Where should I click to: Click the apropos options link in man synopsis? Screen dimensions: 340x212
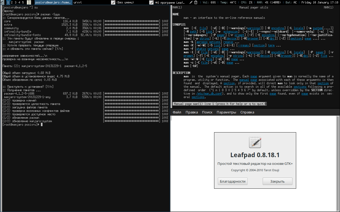[208, 42]
